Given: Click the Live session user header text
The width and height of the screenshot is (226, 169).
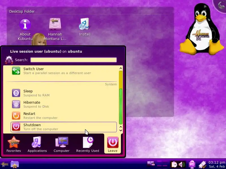Looking at the screenshot, I should pyautogui.click(x=46, y=52).
